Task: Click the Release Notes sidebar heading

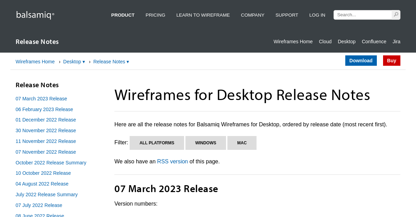Action: (37, 85)
